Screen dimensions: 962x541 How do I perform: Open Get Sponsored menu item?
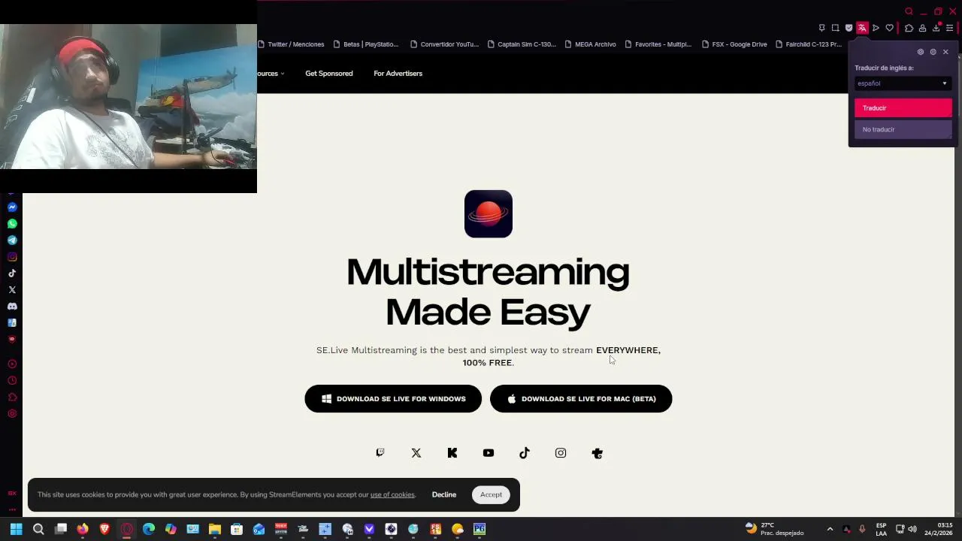(x=329, y=74)
